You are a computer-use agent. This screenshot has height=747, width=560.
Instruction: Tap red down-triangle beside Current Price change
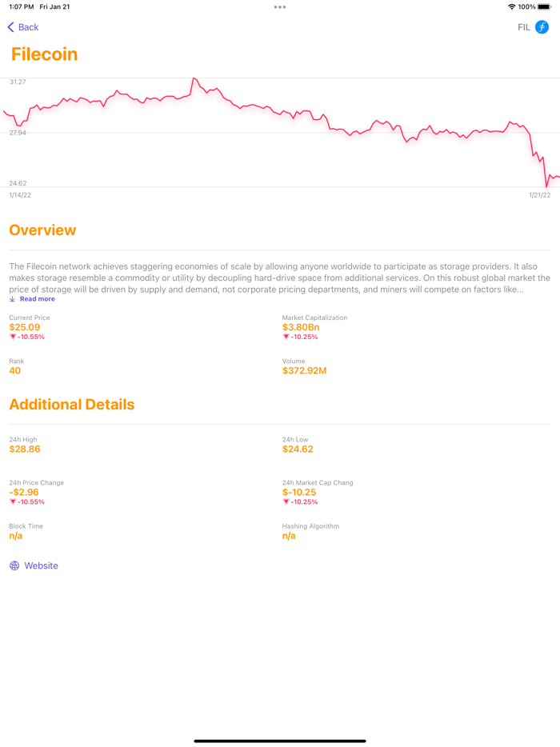click(11, 336)
